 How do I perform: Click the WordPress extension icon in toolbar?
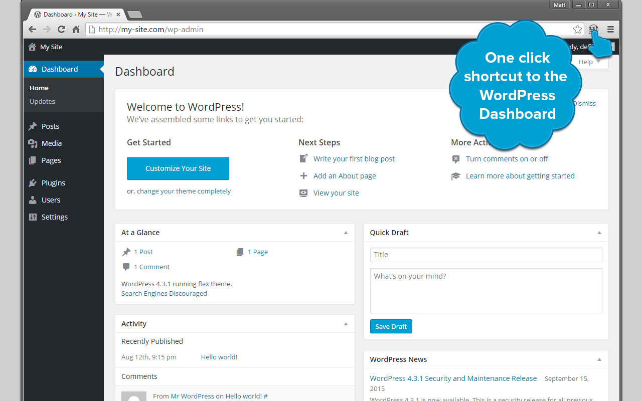click(593, 30)
